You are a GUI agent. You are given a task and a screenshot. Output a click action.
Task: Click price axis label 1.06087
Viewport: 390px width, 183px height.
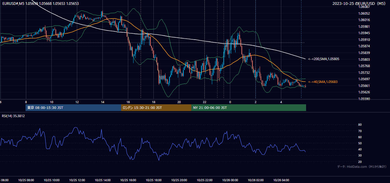365,7
